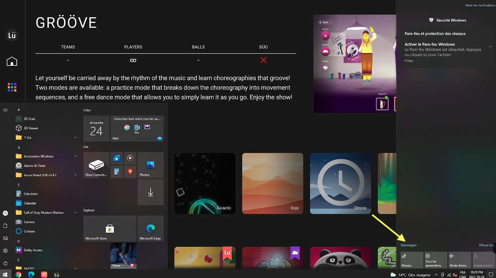
Task: Open the Photos tile
Action: (151, 165)
